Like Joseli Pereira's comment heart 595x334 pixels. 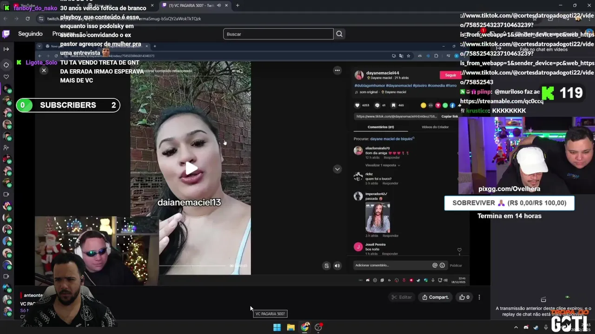click(459, 250)
